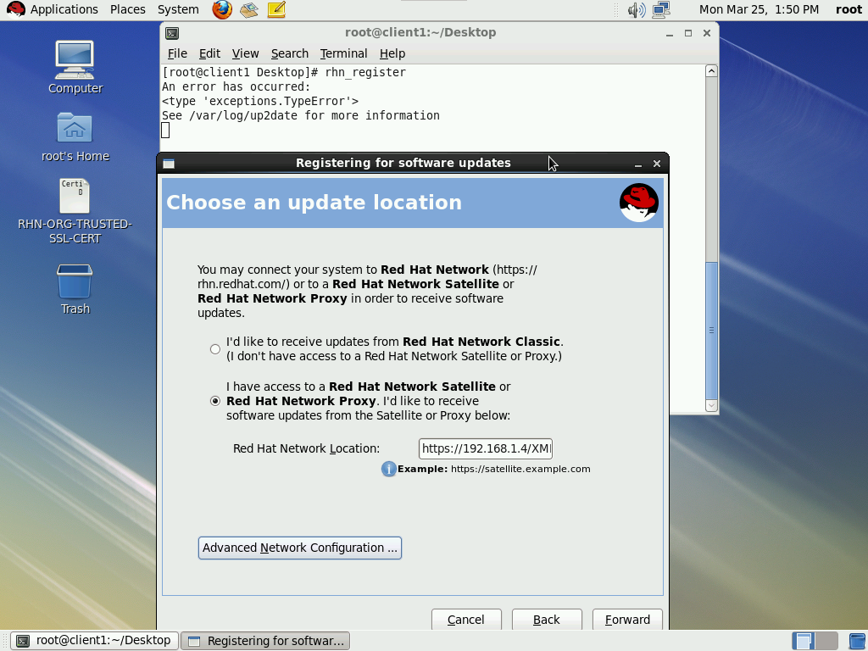
Task: Open the Terminal menu in the terminal window
Action: tap(344, 53)
